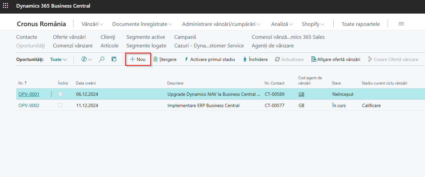
Task: Click Cod agent de vânzări header
Action: [310, 81]
